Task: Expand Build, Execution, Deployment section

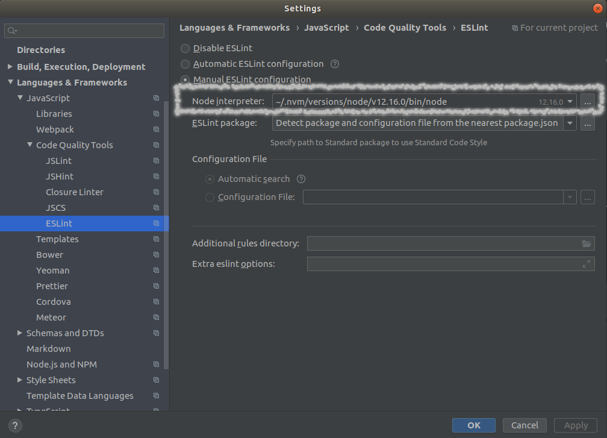Action: click(10, 67)
